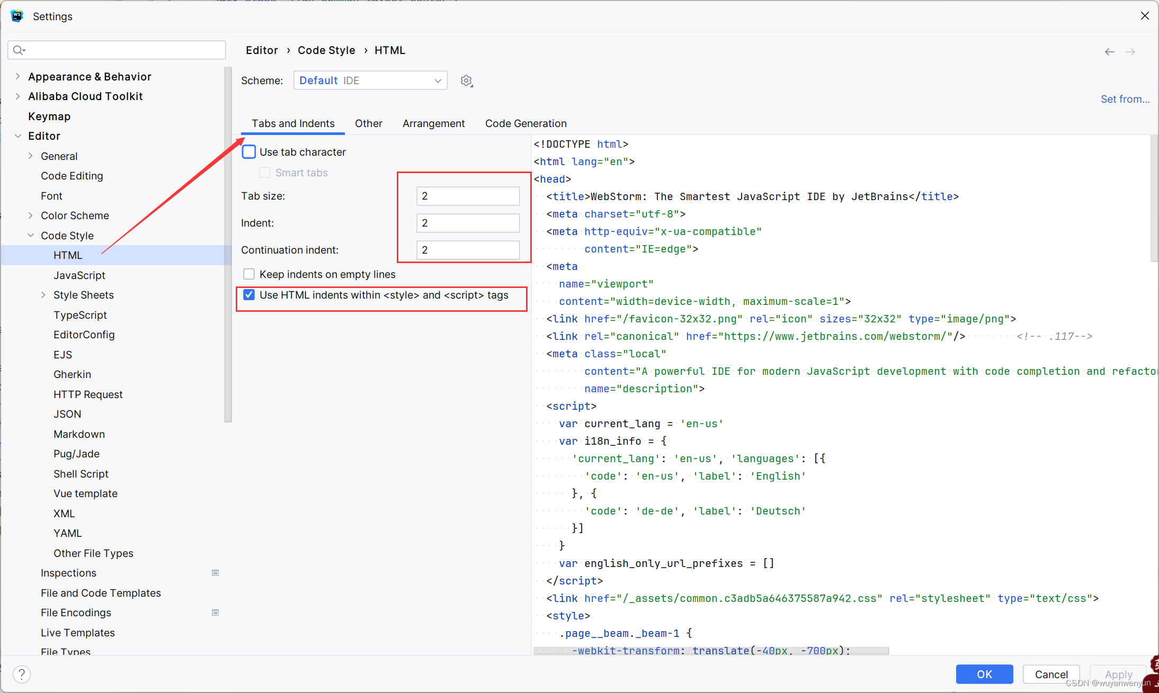Enable Keep indents on empty lines

(x=249, y=274)
